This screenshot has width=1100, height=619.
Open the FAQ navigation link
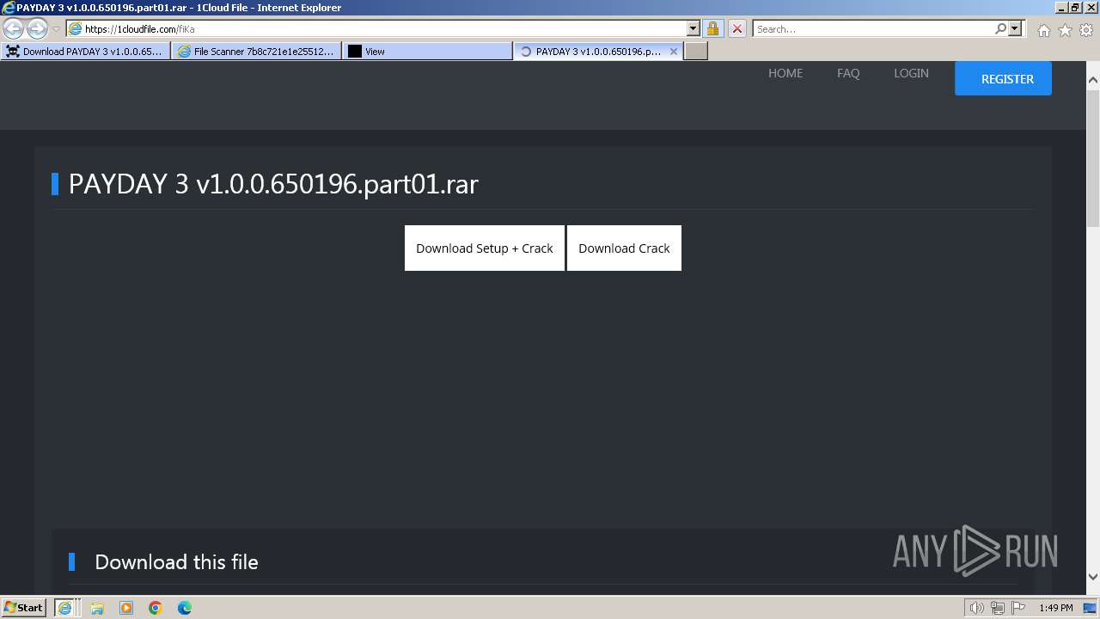click(848, 73)
